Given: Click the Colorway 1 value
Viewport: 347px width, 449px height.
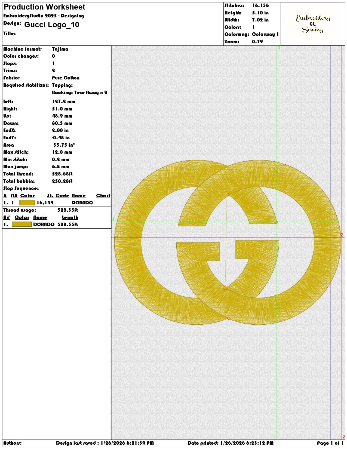Looking at the screenshot, I should pos(265,34).
